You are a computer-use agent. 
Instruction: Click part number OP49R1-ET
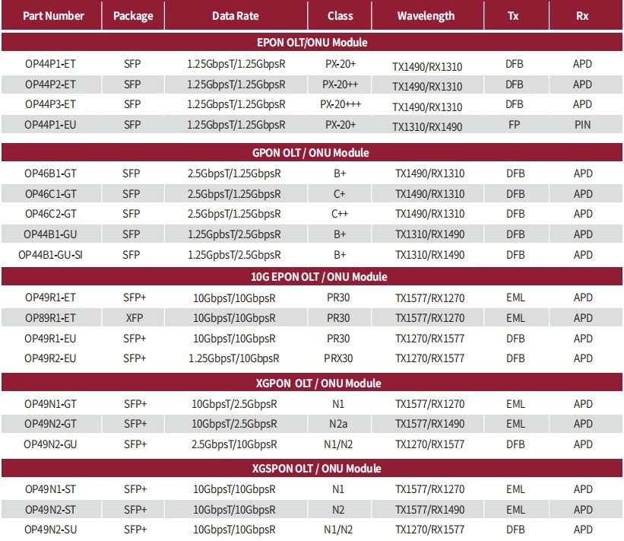pyautogui.click(x=50, y=298)
